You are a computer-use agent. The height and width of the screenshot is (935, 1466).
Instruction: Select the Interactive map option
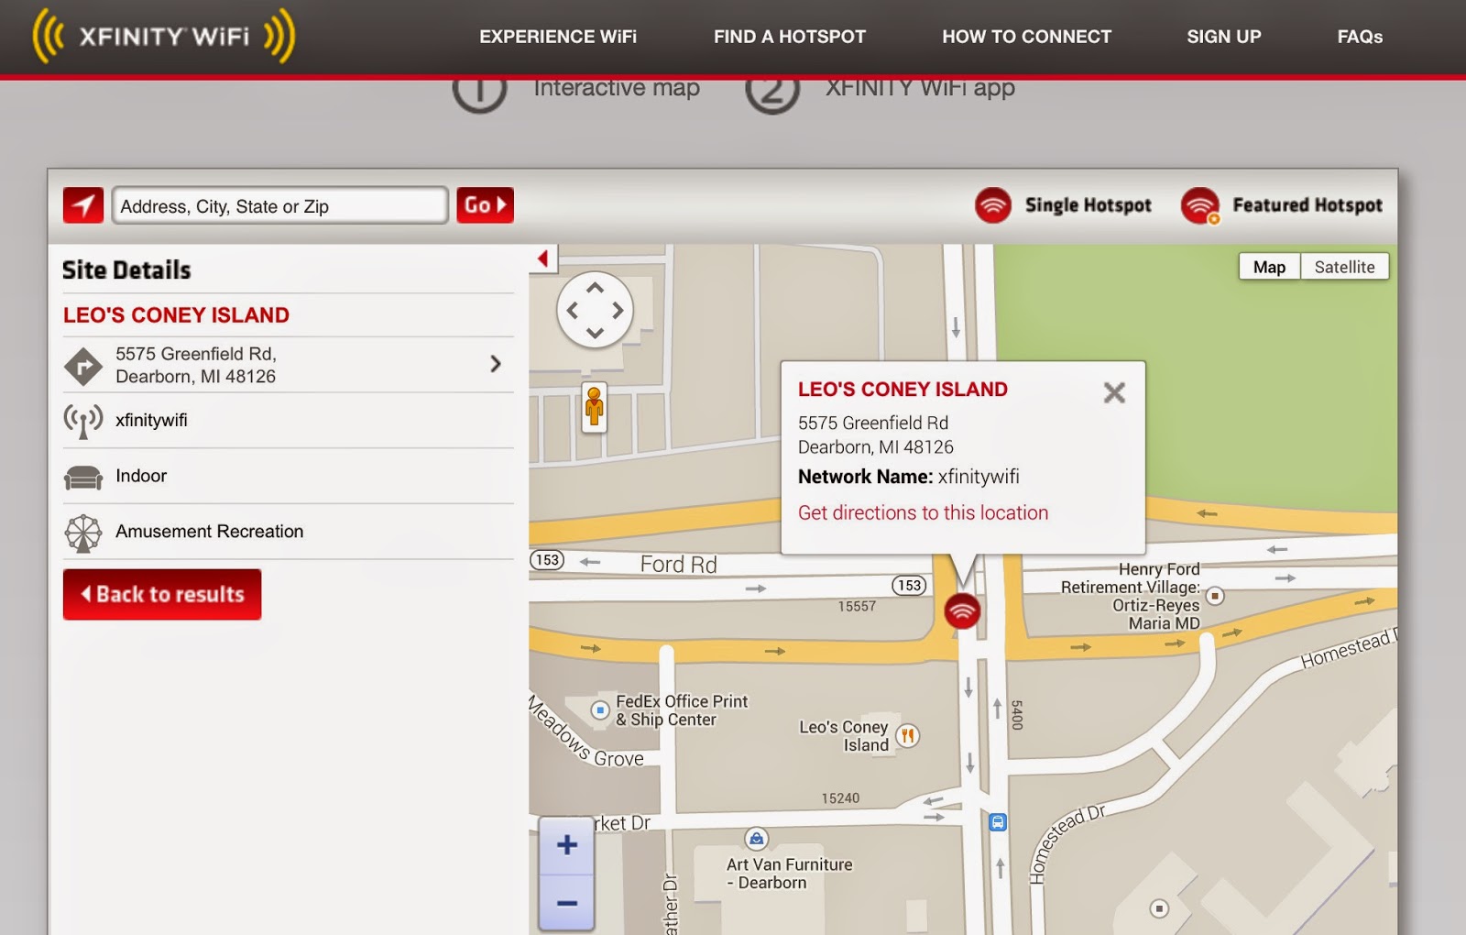click(617, 88)
